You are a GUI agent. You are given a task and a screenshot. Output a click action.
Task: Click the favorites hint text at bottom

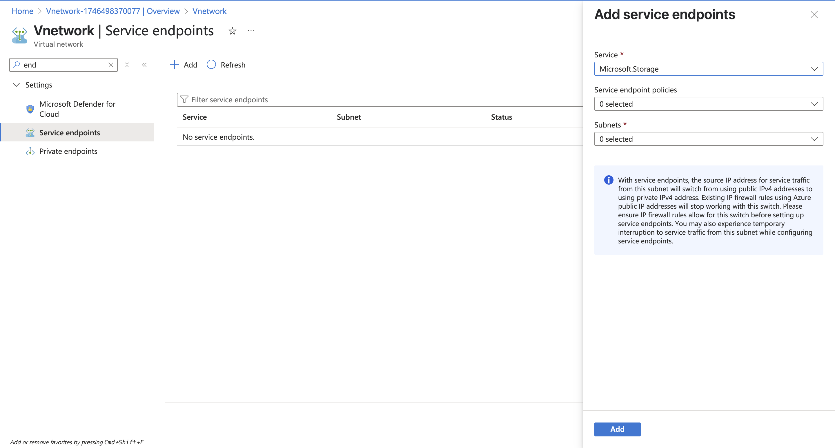point(77,442)
